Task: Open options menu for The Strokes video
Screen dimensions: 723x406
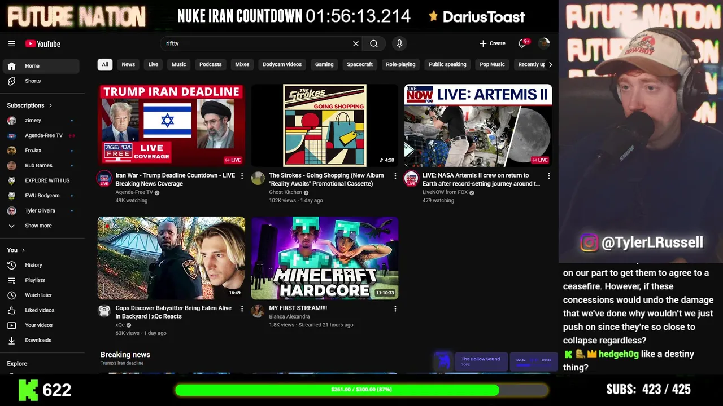Action: [x=395, y=176]
